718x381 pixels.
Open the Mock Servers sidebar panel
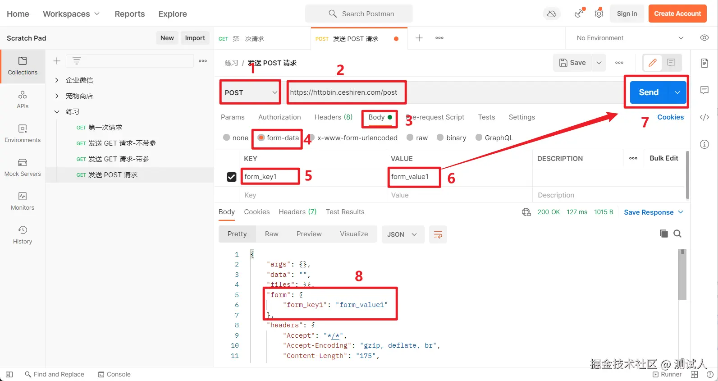click(x=23, y=167)
